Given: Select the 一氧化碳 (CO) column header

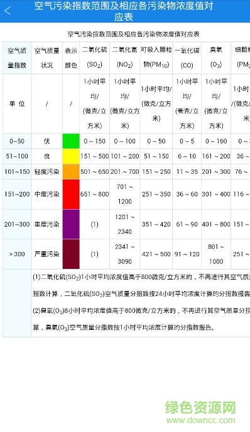Looking at the screenshot, I should [187, 58].
